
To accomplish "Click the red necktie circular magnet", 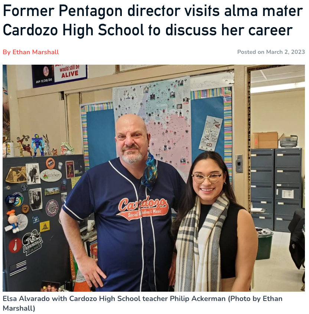I will [15, 246].
